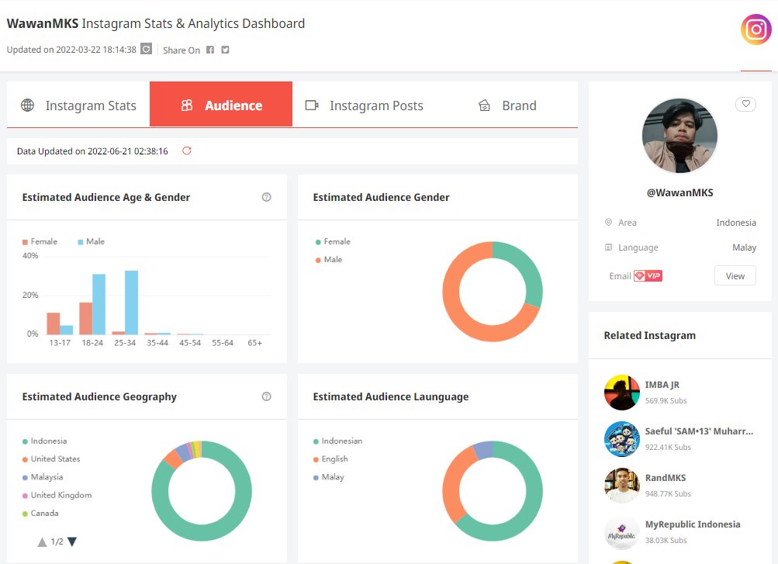Viewport: 778px width, 564px height.
Task: Click the refresh icon beside Updated on 2022-03-22
Action: pyautogui.click(x=147, y=49)
